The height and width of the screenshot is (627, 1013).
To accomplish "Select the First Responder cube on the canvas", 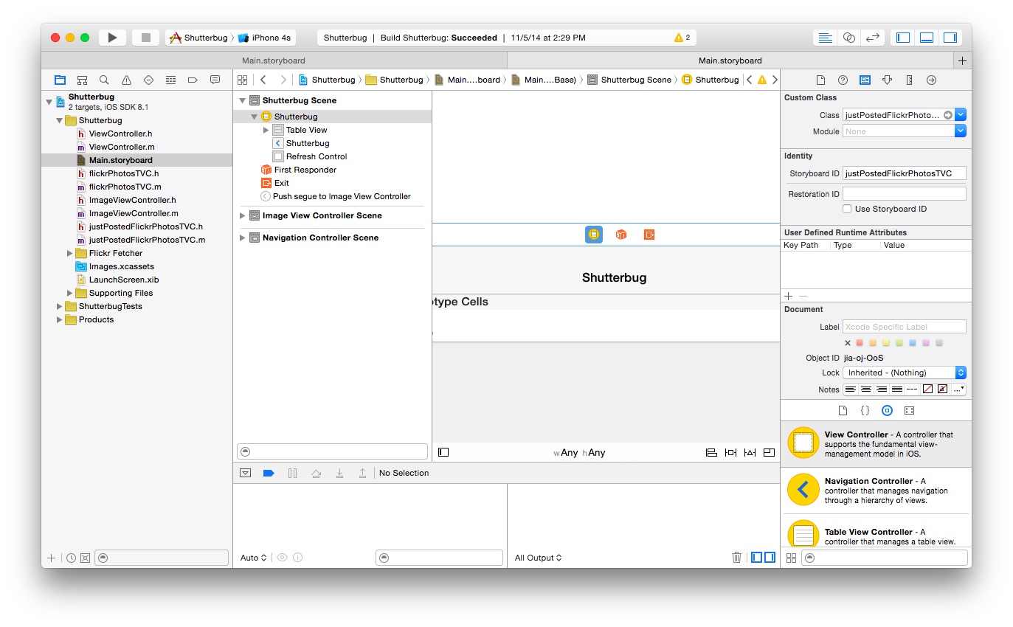I will 621,235.
